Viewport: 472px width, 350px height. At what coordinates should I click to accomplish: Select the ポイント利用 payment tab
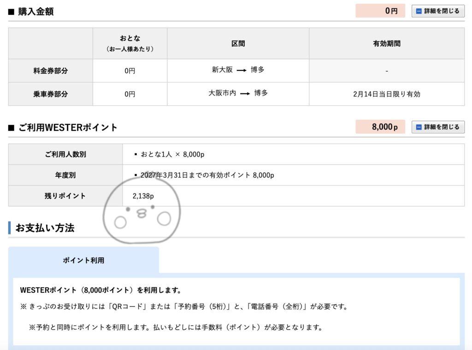point(83,260)
